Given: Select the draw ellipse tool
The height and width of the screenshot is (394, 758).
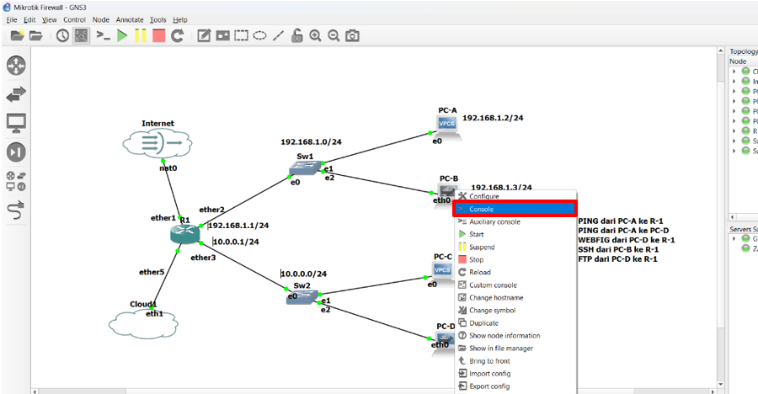Looking at the screenshot, I should click(259, 35).
